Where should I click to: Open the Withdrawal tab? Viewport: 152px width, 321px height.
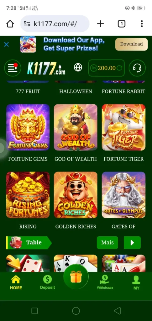(x=105, y=282)
